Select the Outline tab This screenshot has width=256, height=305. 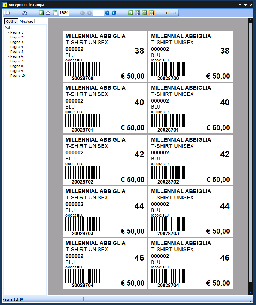pyautogui.click(x=11, y=22)
